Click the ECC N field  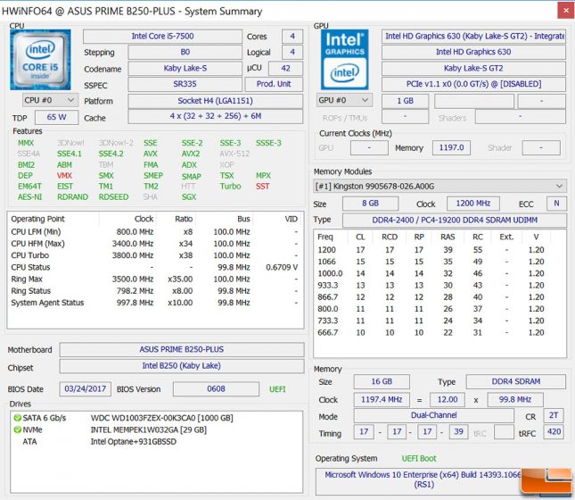click(x=556, y=204)
